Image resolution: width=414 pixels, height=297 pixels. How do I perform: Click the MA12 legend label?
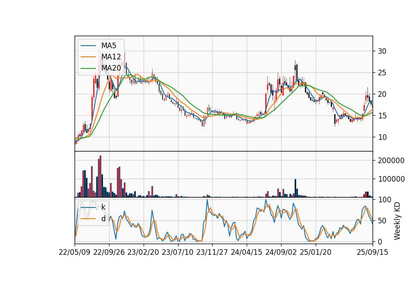pyautogui.click(x=111, y=57)
